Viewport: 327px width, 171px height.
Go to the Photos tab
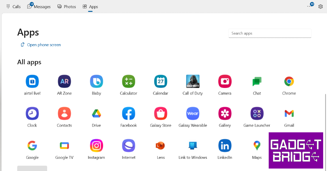(x=67, y=7)
